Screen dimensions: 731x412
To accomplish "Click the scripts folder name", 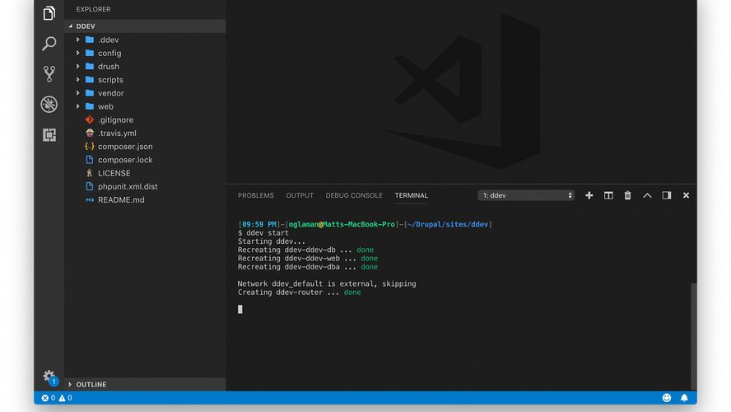I will coord(110,80).
